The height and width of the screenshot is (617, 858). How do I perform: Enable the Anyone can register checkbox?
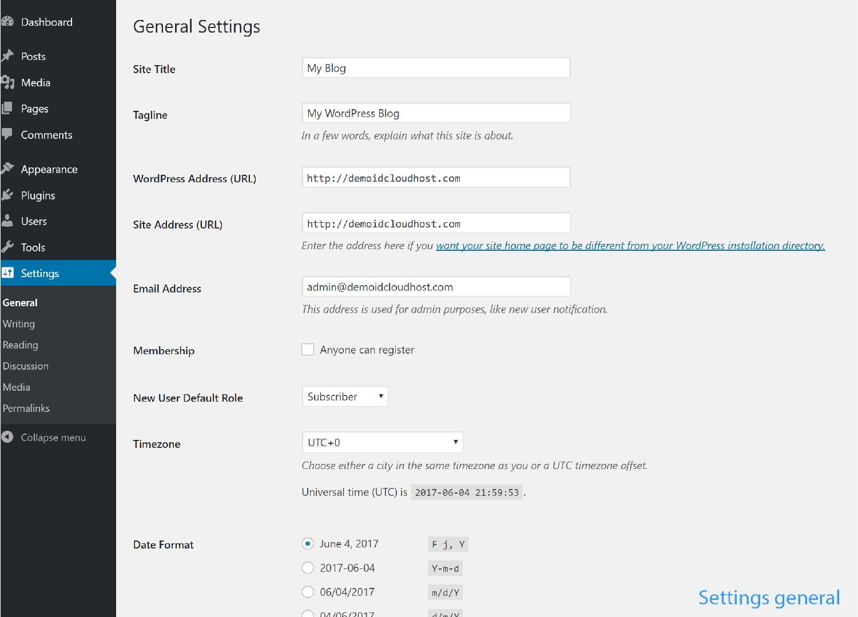(308, 349)
